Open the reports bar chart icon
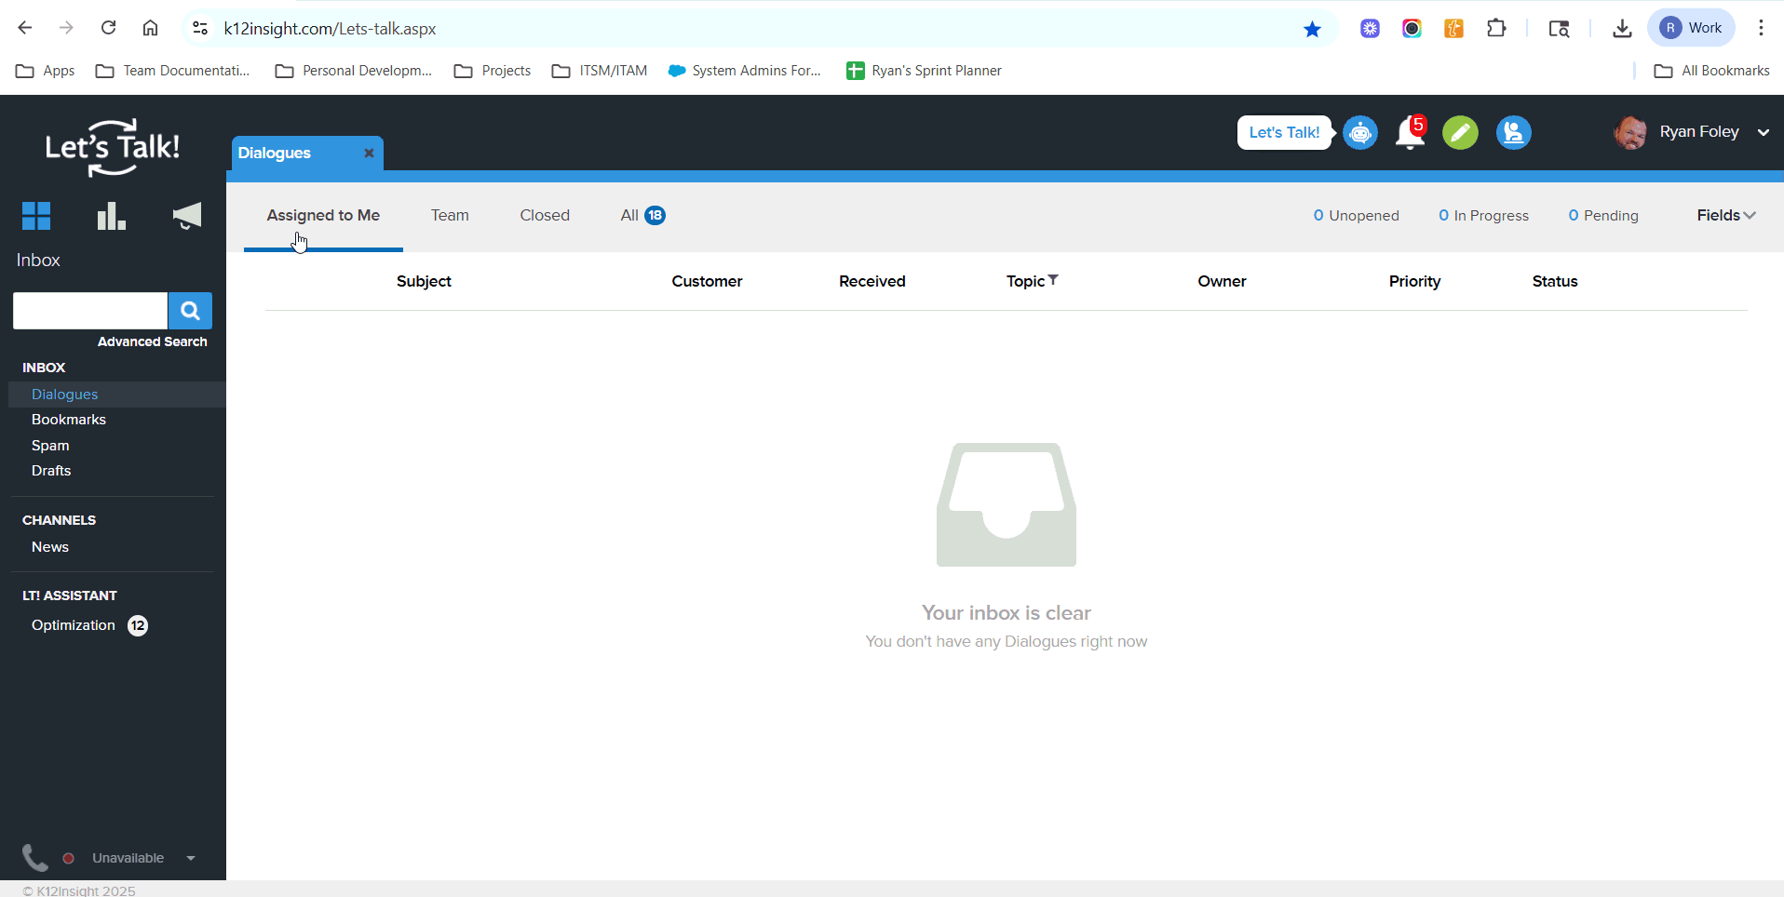The width and height of the screenshot is (1784, 897). click(111, 216)
